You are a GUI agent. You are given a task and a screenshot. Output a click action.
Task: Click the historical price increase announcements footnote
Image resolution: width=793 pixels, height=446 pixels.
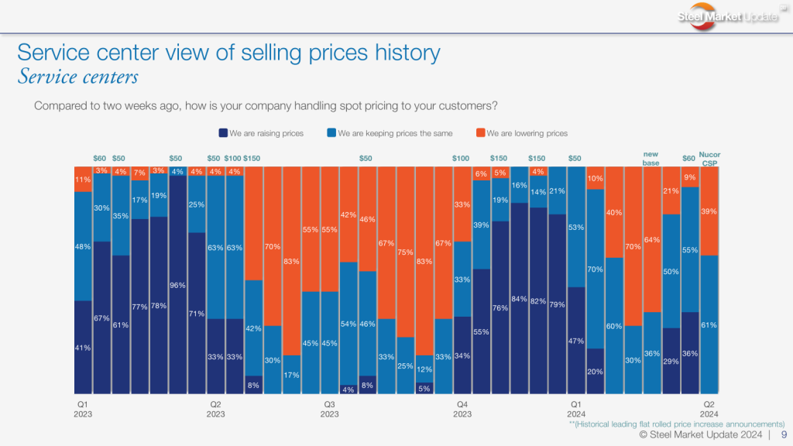click(677, 424)
